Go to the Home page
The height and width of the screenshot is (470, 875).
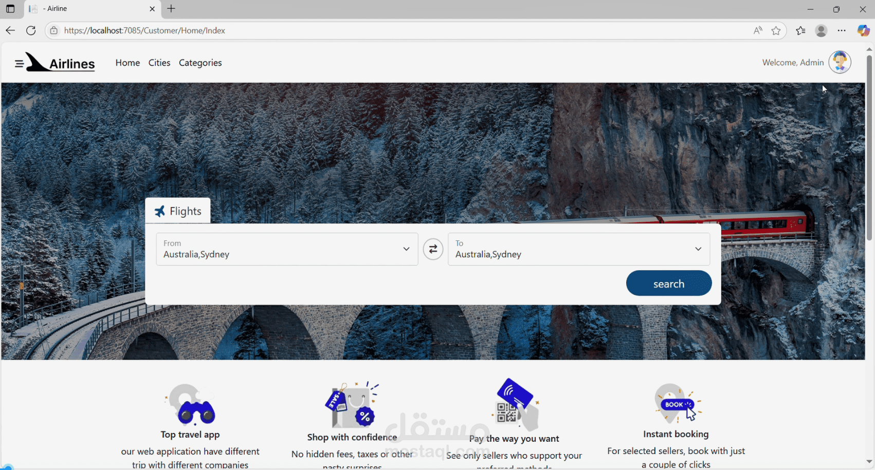[x=127, y=63]
